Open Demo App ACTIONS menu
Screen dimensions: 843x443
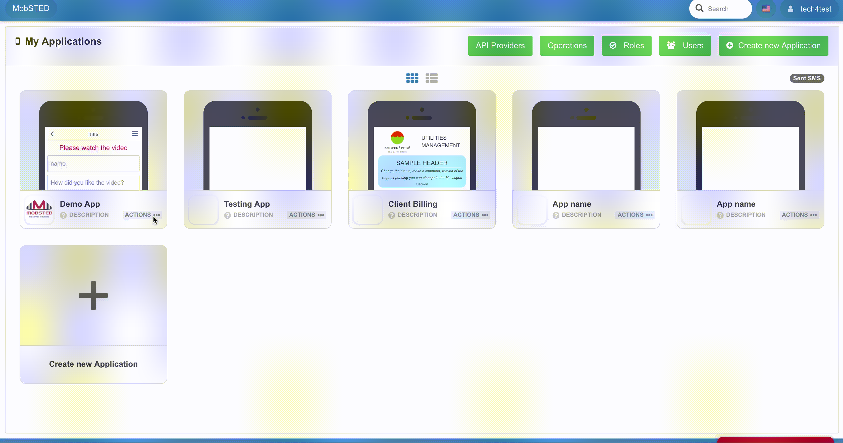coord(142,215)
